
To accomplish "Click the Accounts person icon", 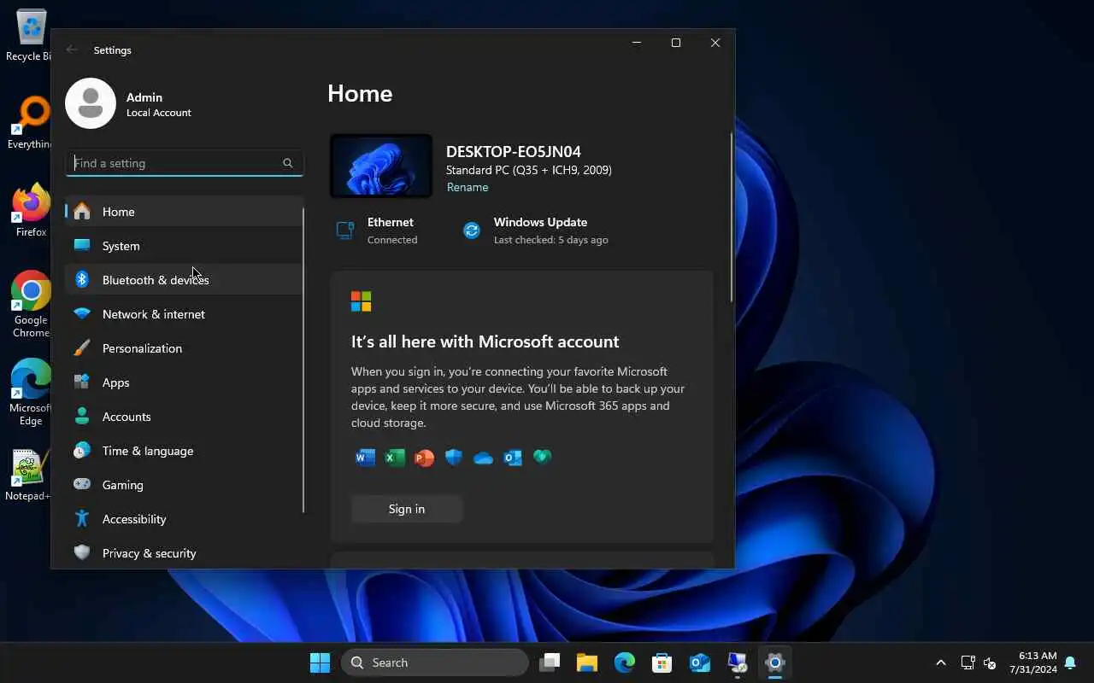I will click(x=82, y=416).
